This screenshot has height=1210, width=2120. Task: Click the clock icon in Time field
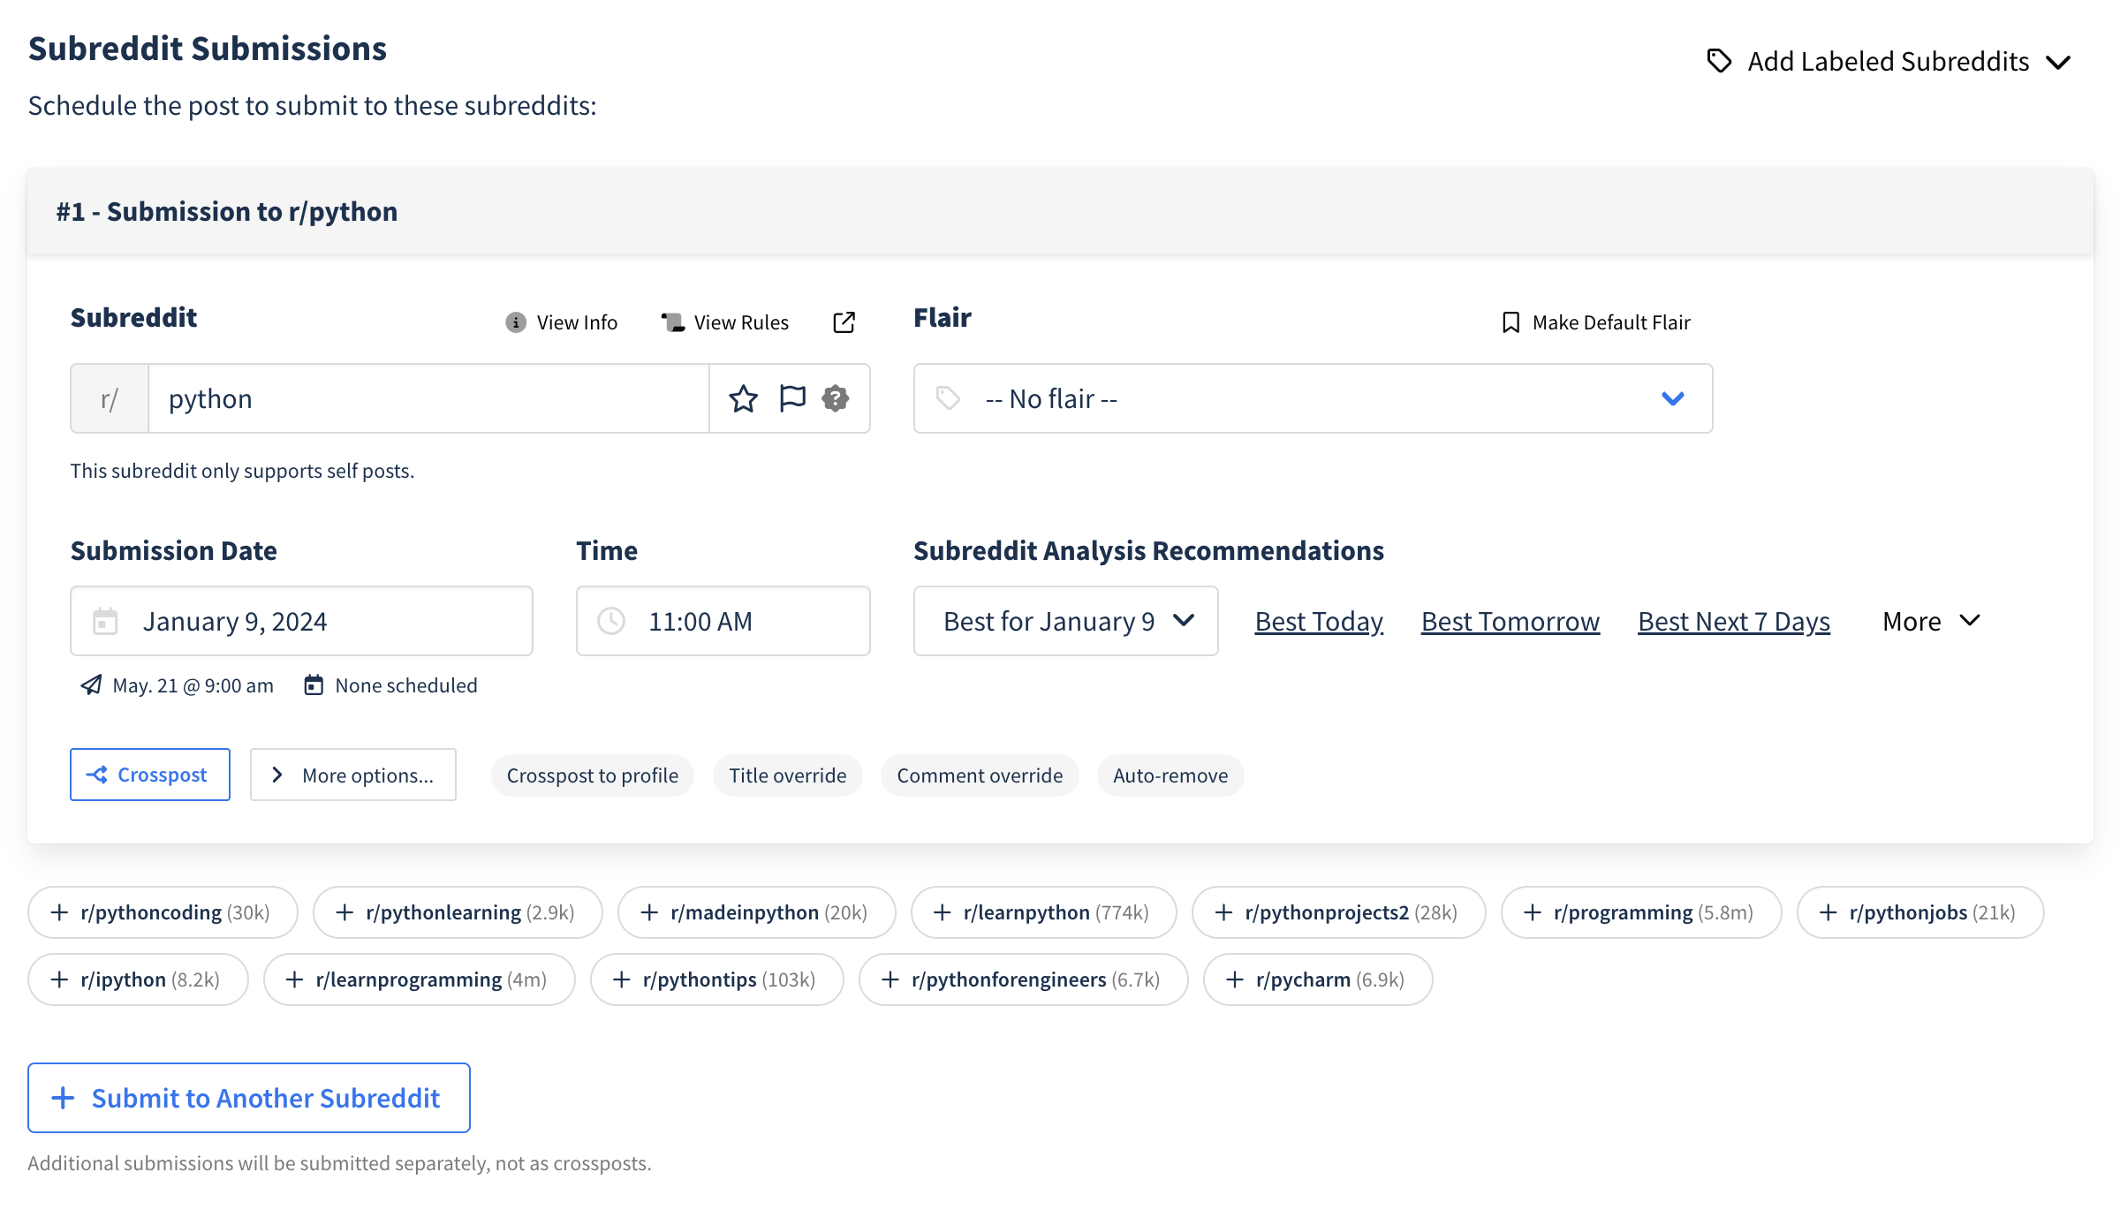pos(611,621)
